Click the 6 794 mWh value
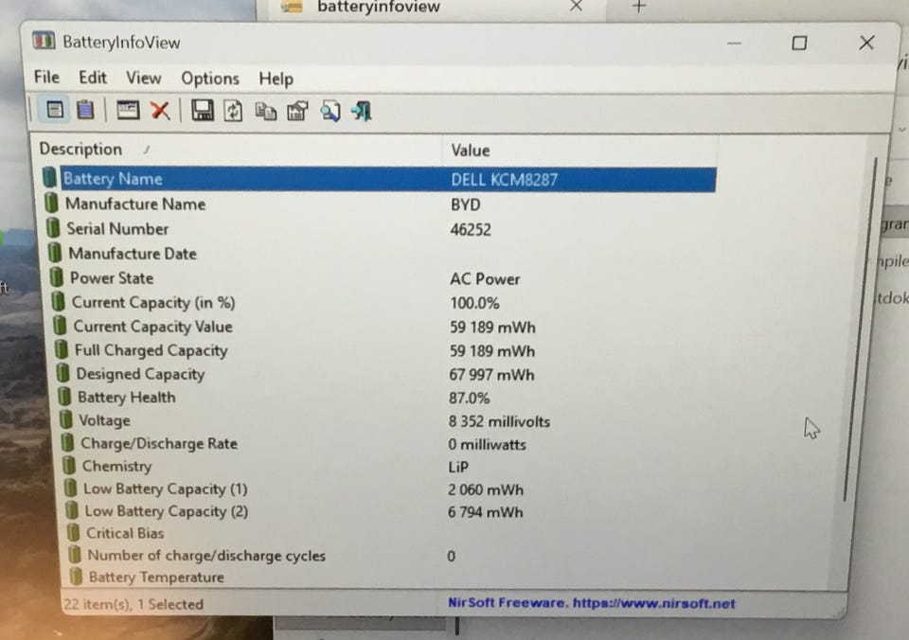This screenshot has width=909, height=640. tap(485, 512)
